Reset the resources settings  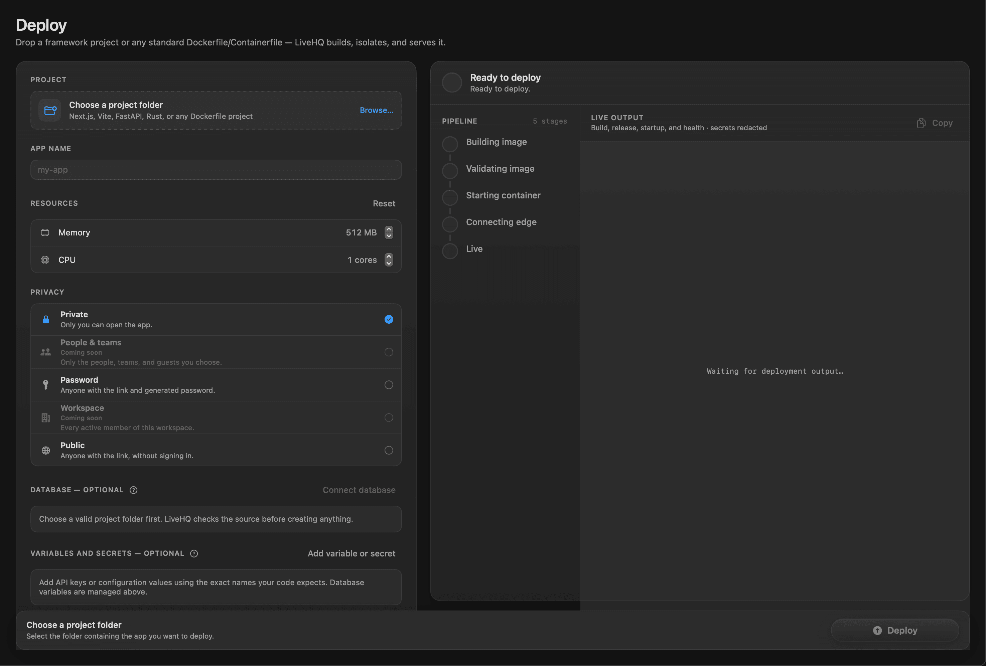tap(384, 204)
